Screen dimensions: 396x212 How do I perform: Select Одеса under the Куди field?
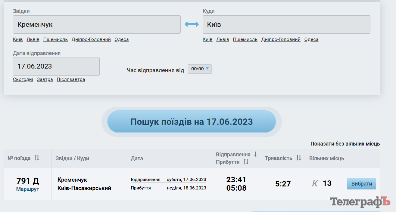311,39
